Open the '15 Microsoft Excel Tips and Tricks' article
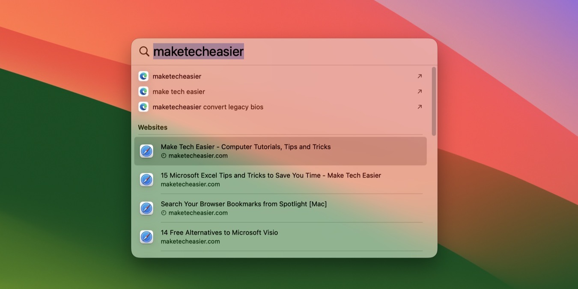This screenshot has width=578, height=289. point(271,175)
